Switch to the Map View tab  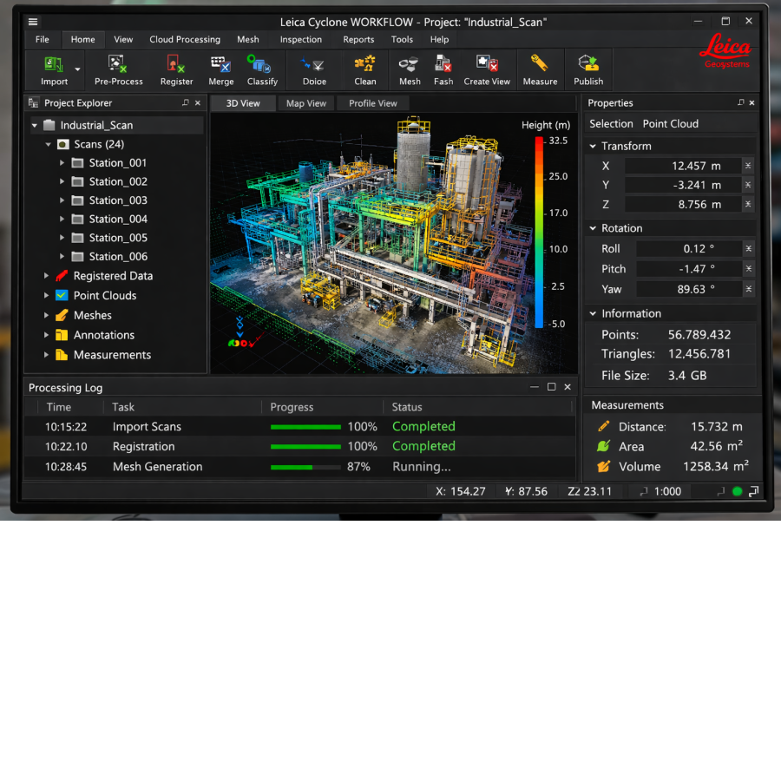[305, 102]
